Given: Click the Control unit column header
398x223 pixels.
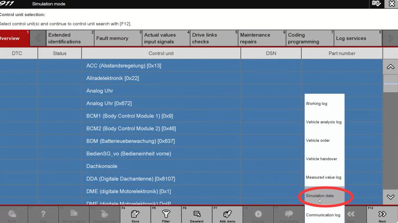Looking at the screenshot, I should click(x=161, y=53).
